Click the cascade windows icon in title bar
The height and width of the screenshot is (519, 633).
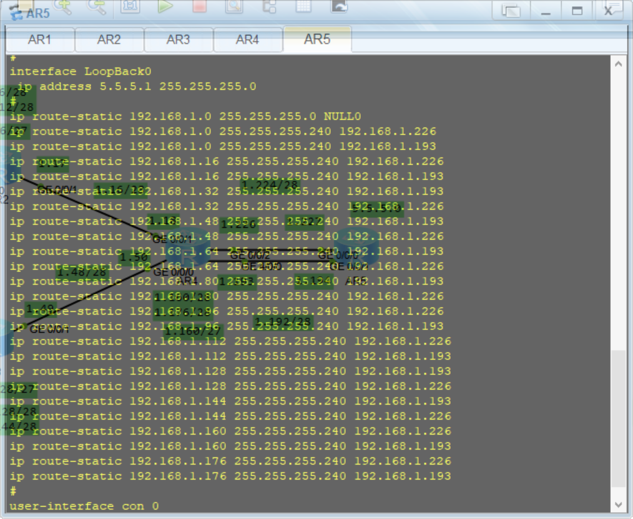click(x=511, y=11)
